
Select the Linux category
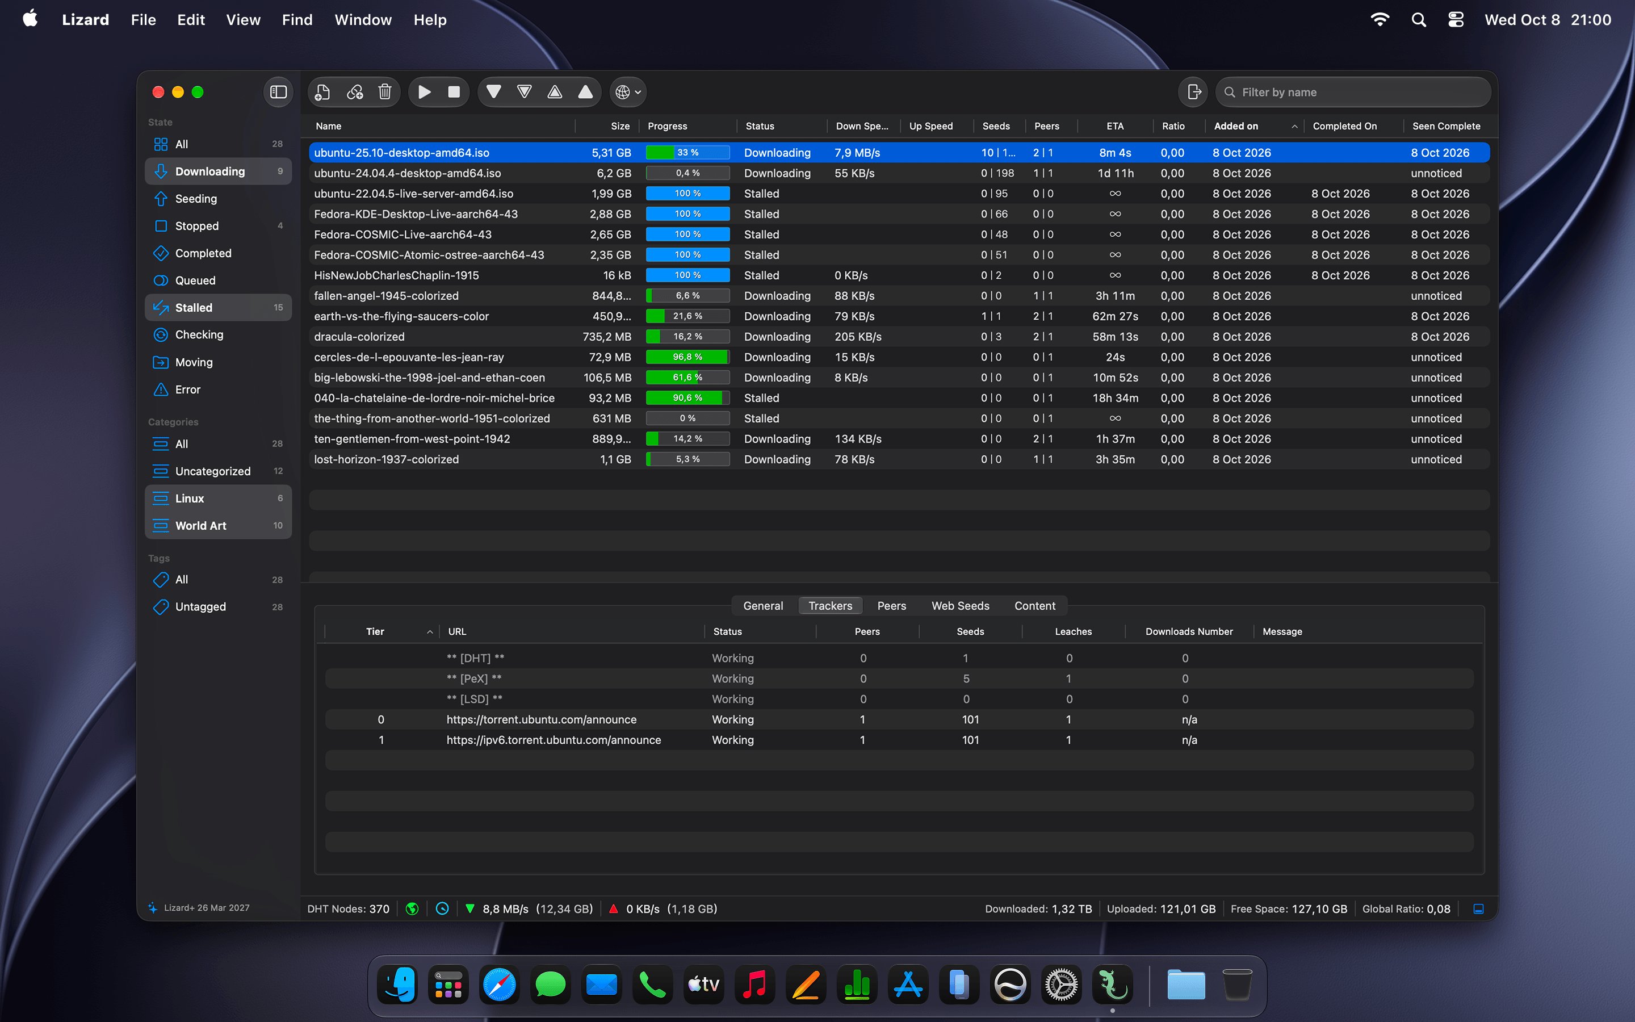(x=218, y=498)
